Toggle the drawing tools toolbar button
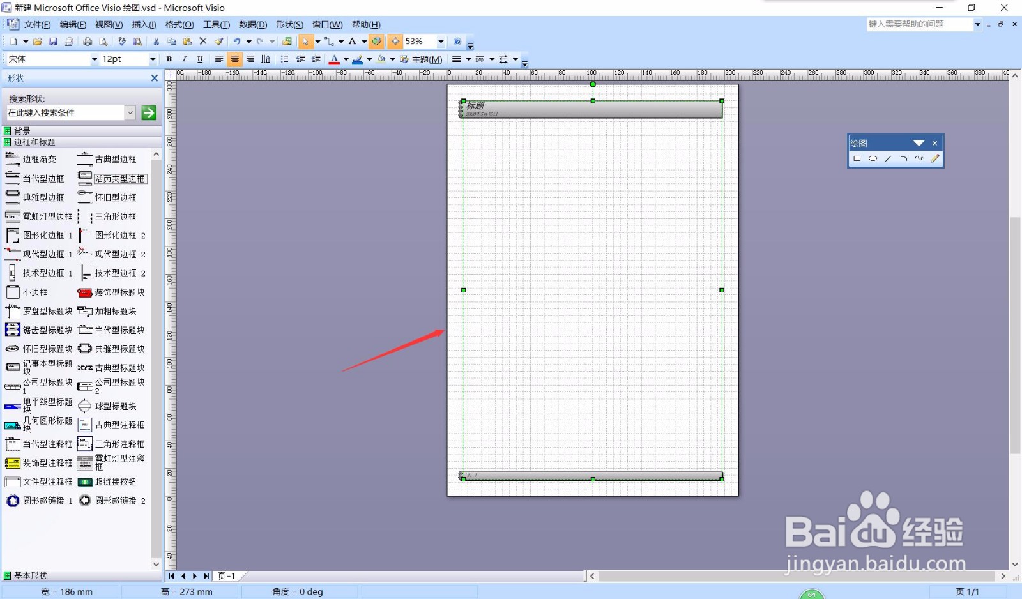The height and width of the screenshot is (599, 1022). [377, 42]
